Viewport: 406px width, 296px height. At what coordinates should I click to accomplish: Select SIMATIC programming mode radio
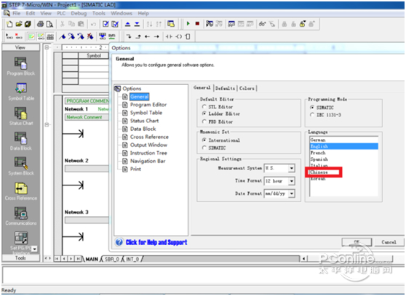312,108
